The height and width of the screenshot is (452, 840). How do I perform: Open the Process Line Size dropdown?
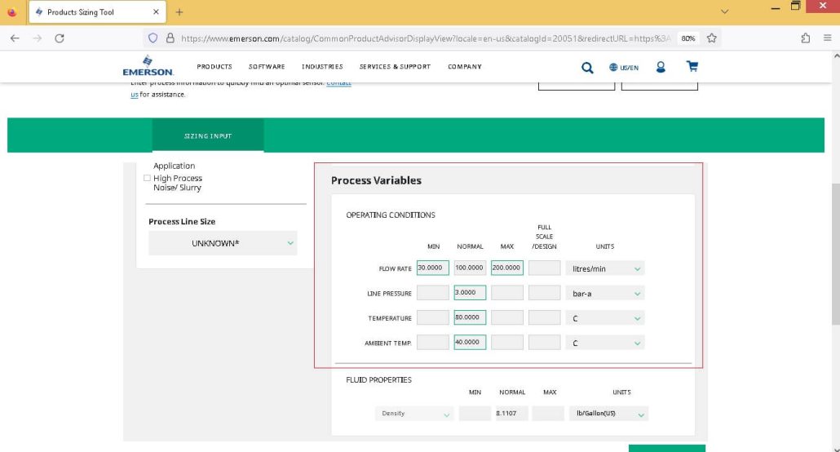(223, 243)
